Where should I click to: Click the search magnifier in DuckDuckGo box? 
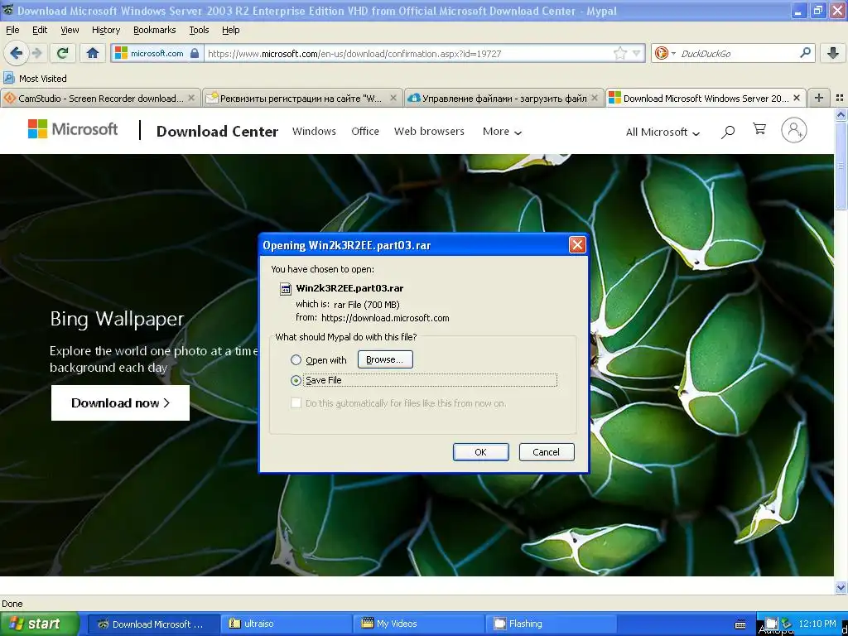click(805, 53)
